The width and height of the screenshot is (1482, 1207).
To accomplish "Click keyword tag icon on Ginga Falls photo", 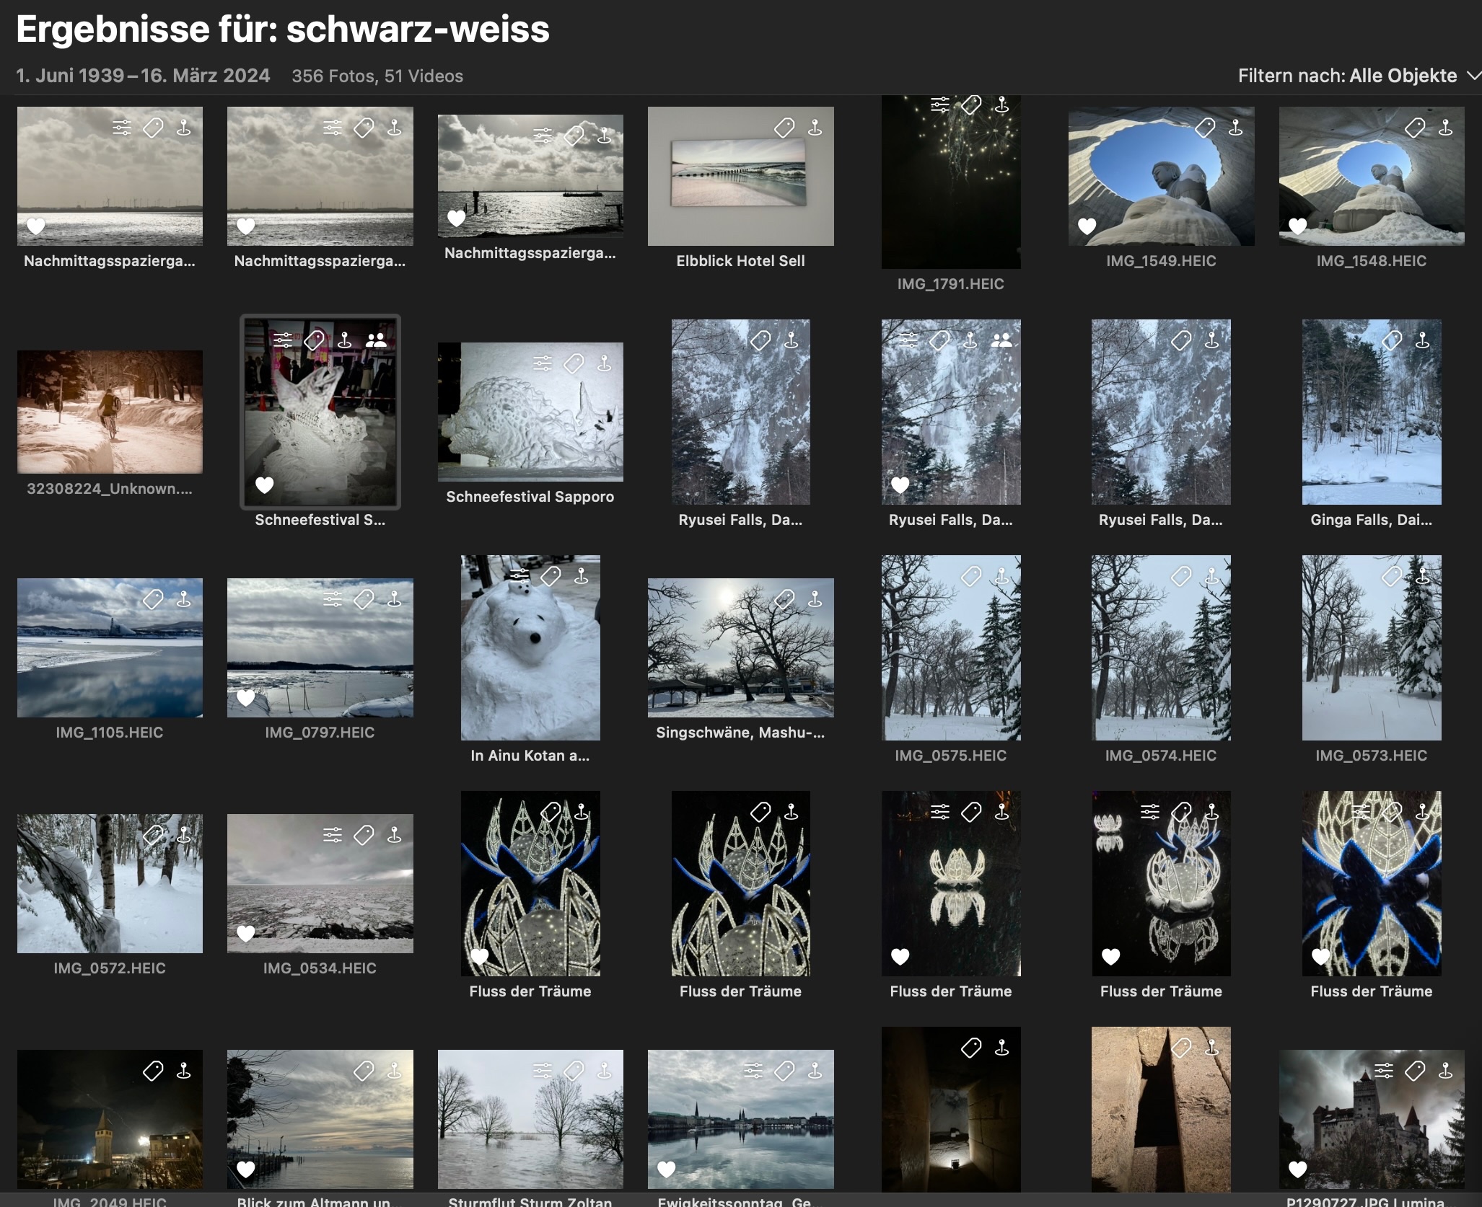I will click(1392, 340).
